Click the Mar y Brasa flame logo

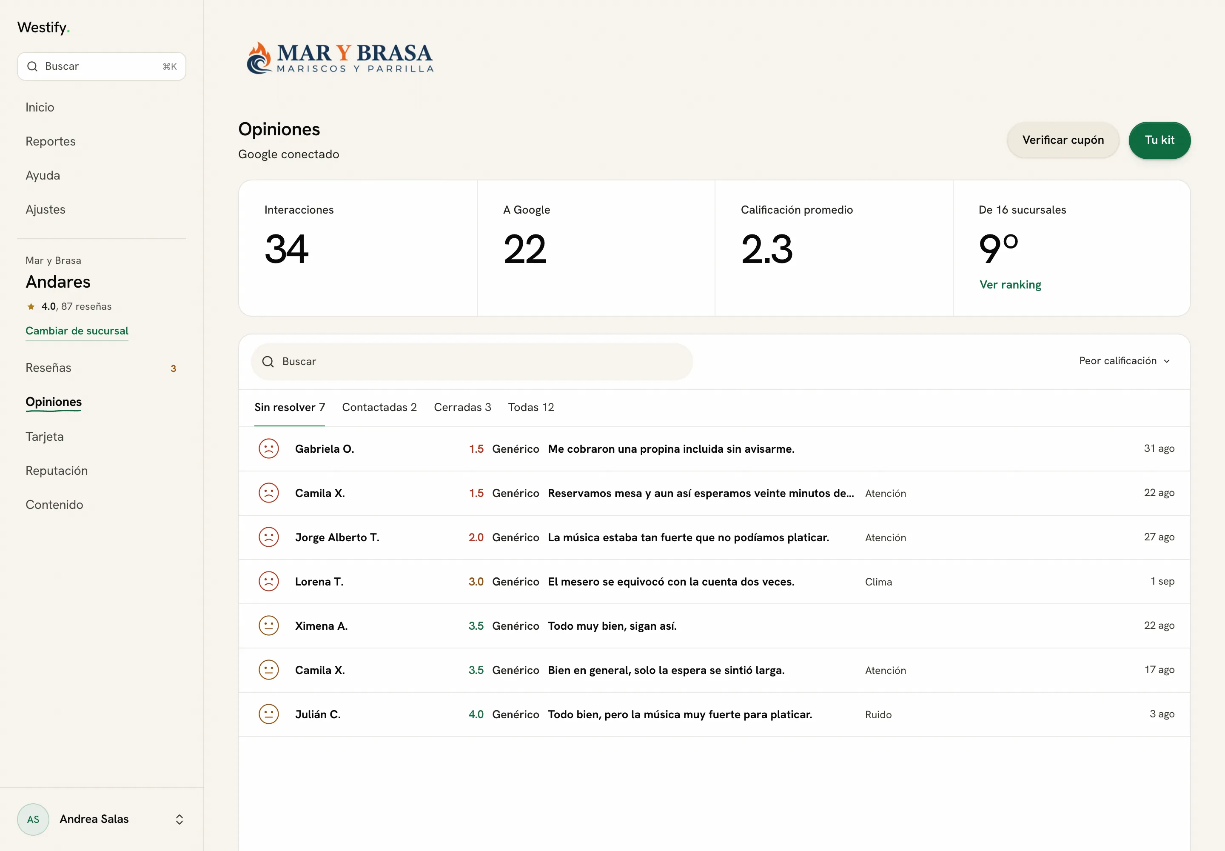pyautogui.click(x=259, y=57)
